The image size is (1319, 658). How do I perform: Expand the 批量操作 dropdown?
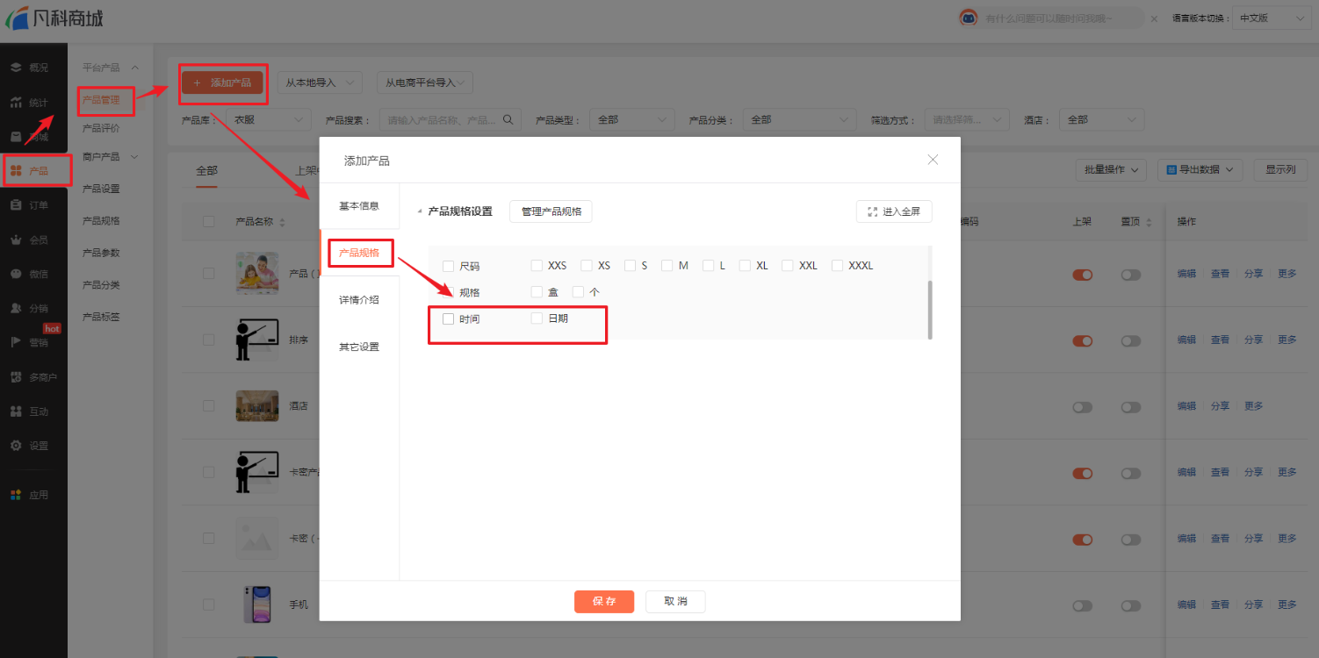pos(1110,169)
